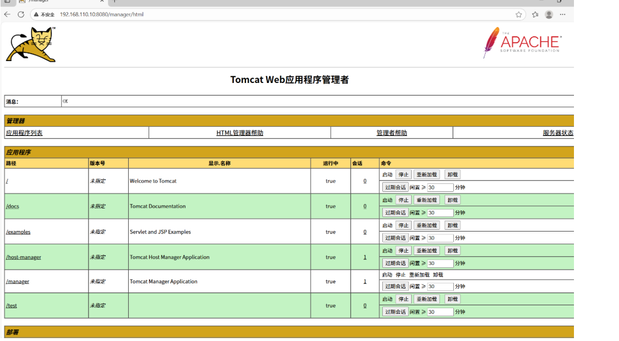Viewport: 619px width, 341px height.
Task: Stop the /host-manager application
Action: [x=404, y=251]
